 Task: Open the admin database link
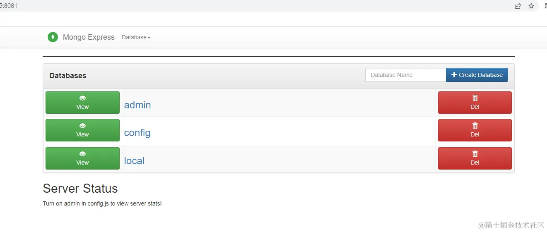click(137, 105)
